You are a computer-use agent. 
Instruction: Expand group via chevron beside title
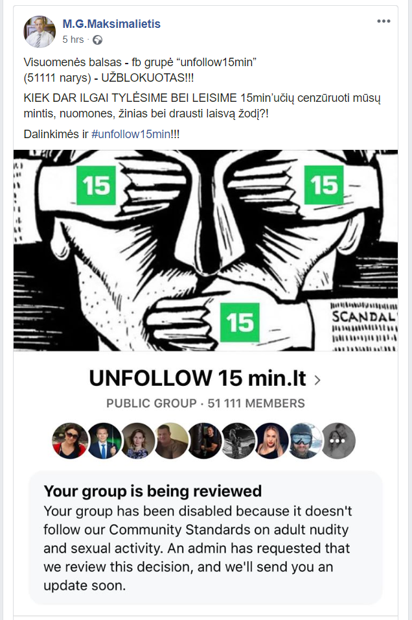[317, 379]
